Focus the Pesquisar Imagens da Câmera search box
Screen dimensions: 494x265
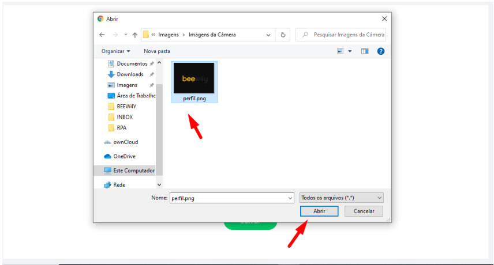point(340,35)
